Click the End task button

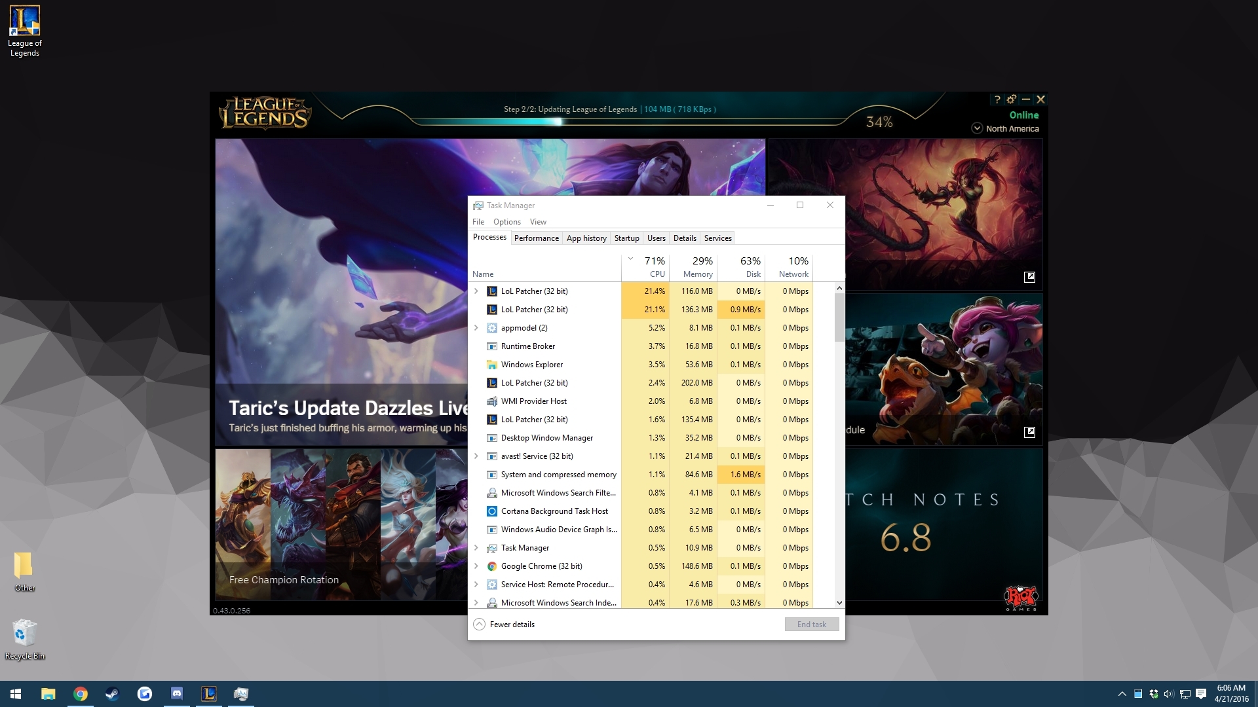[812, 625]
